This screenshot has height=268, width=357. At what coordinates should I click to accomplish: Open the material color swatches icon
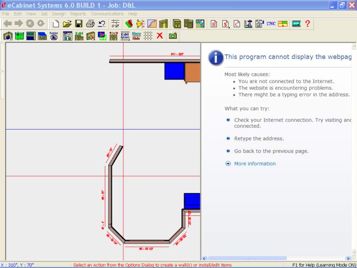pos(129,24)
